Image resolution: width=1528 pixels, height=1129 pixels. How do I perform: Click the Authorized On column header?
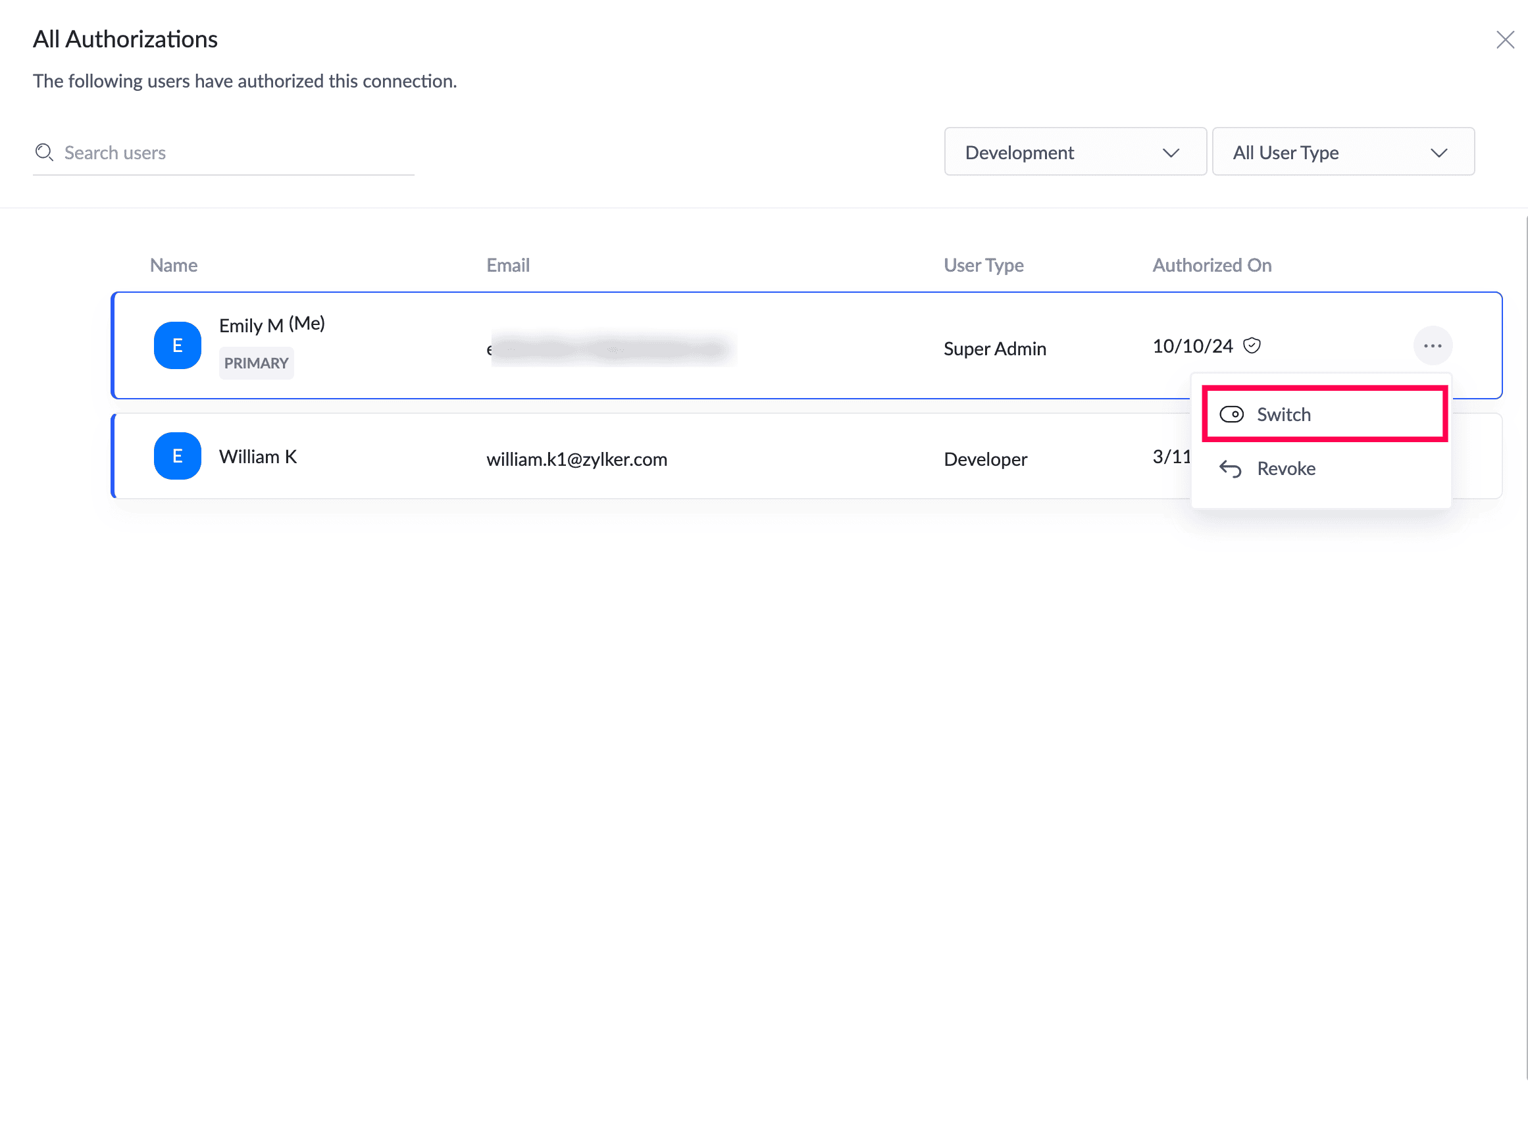click(x=1211, y=265)
